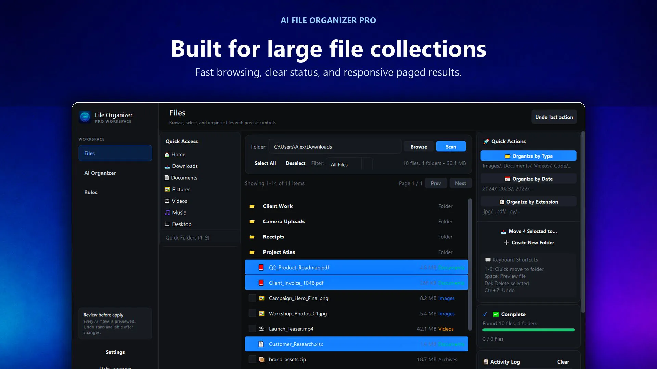
Task: Click the Videos clapperboard icon in Quick Access
Action: pos(167,201)
